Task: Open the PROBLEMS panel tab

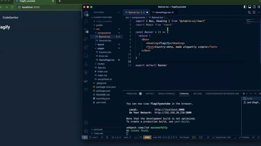Action: pyautogui.click(x=134, y=94)
